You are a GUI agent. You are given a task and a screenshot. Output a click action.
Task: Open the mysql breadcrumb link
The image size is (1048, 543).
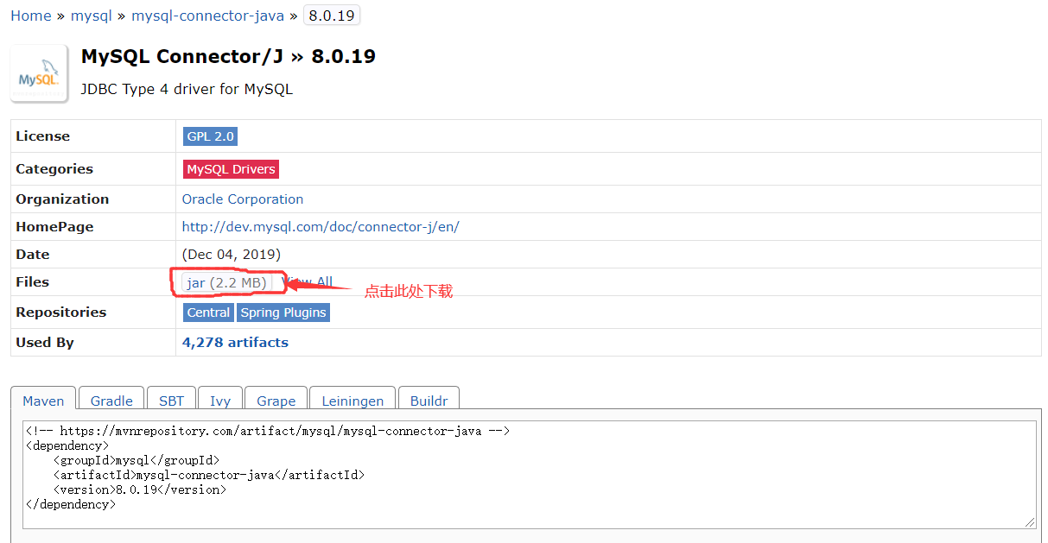tap(91, 15)
